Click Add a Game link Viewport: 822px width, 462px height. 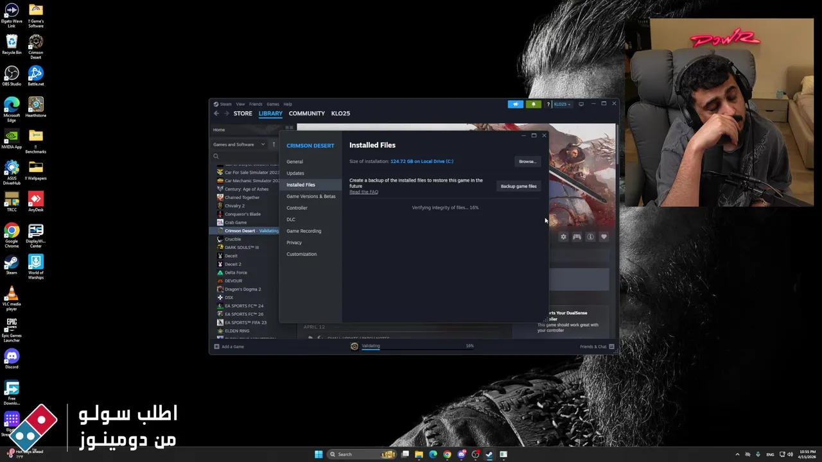pyautogui.click(x=232, y=346)
